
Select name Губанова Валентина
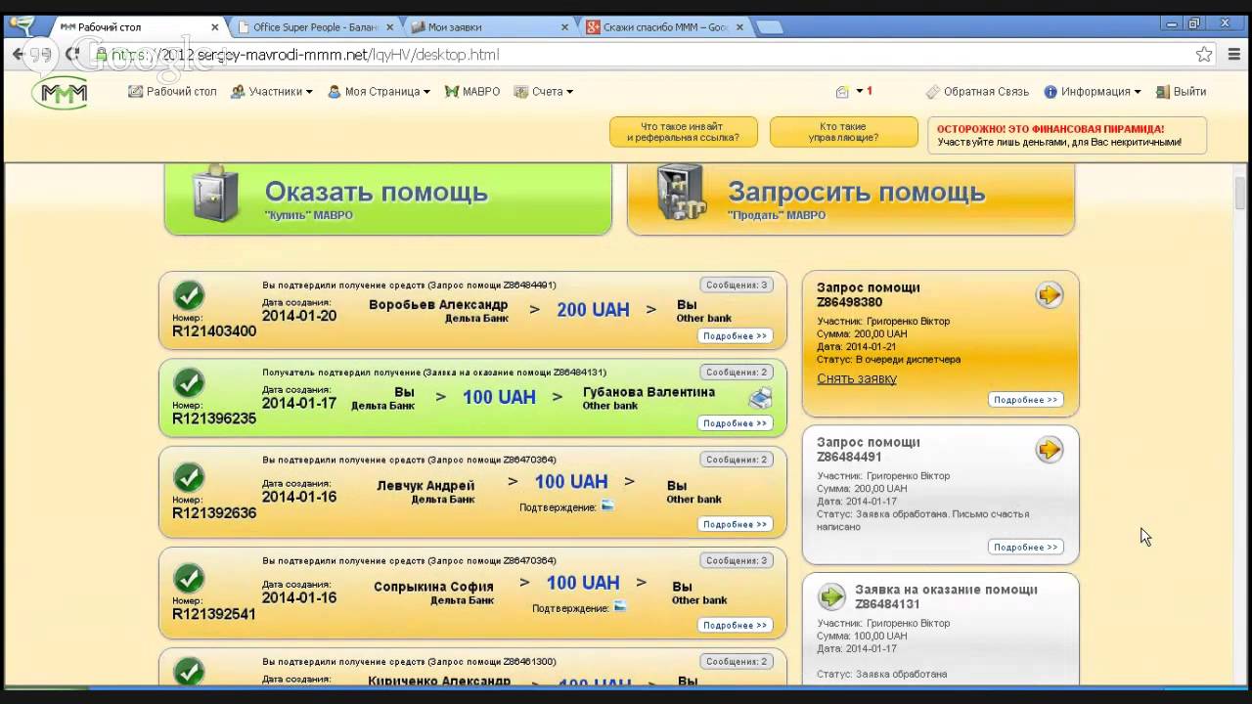[648, 392]
